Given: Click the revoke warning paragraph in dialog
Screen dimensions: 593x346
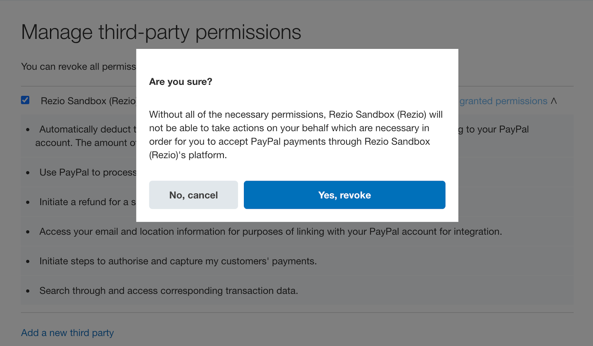Looking at the screenshot, I should coord(296,135).
